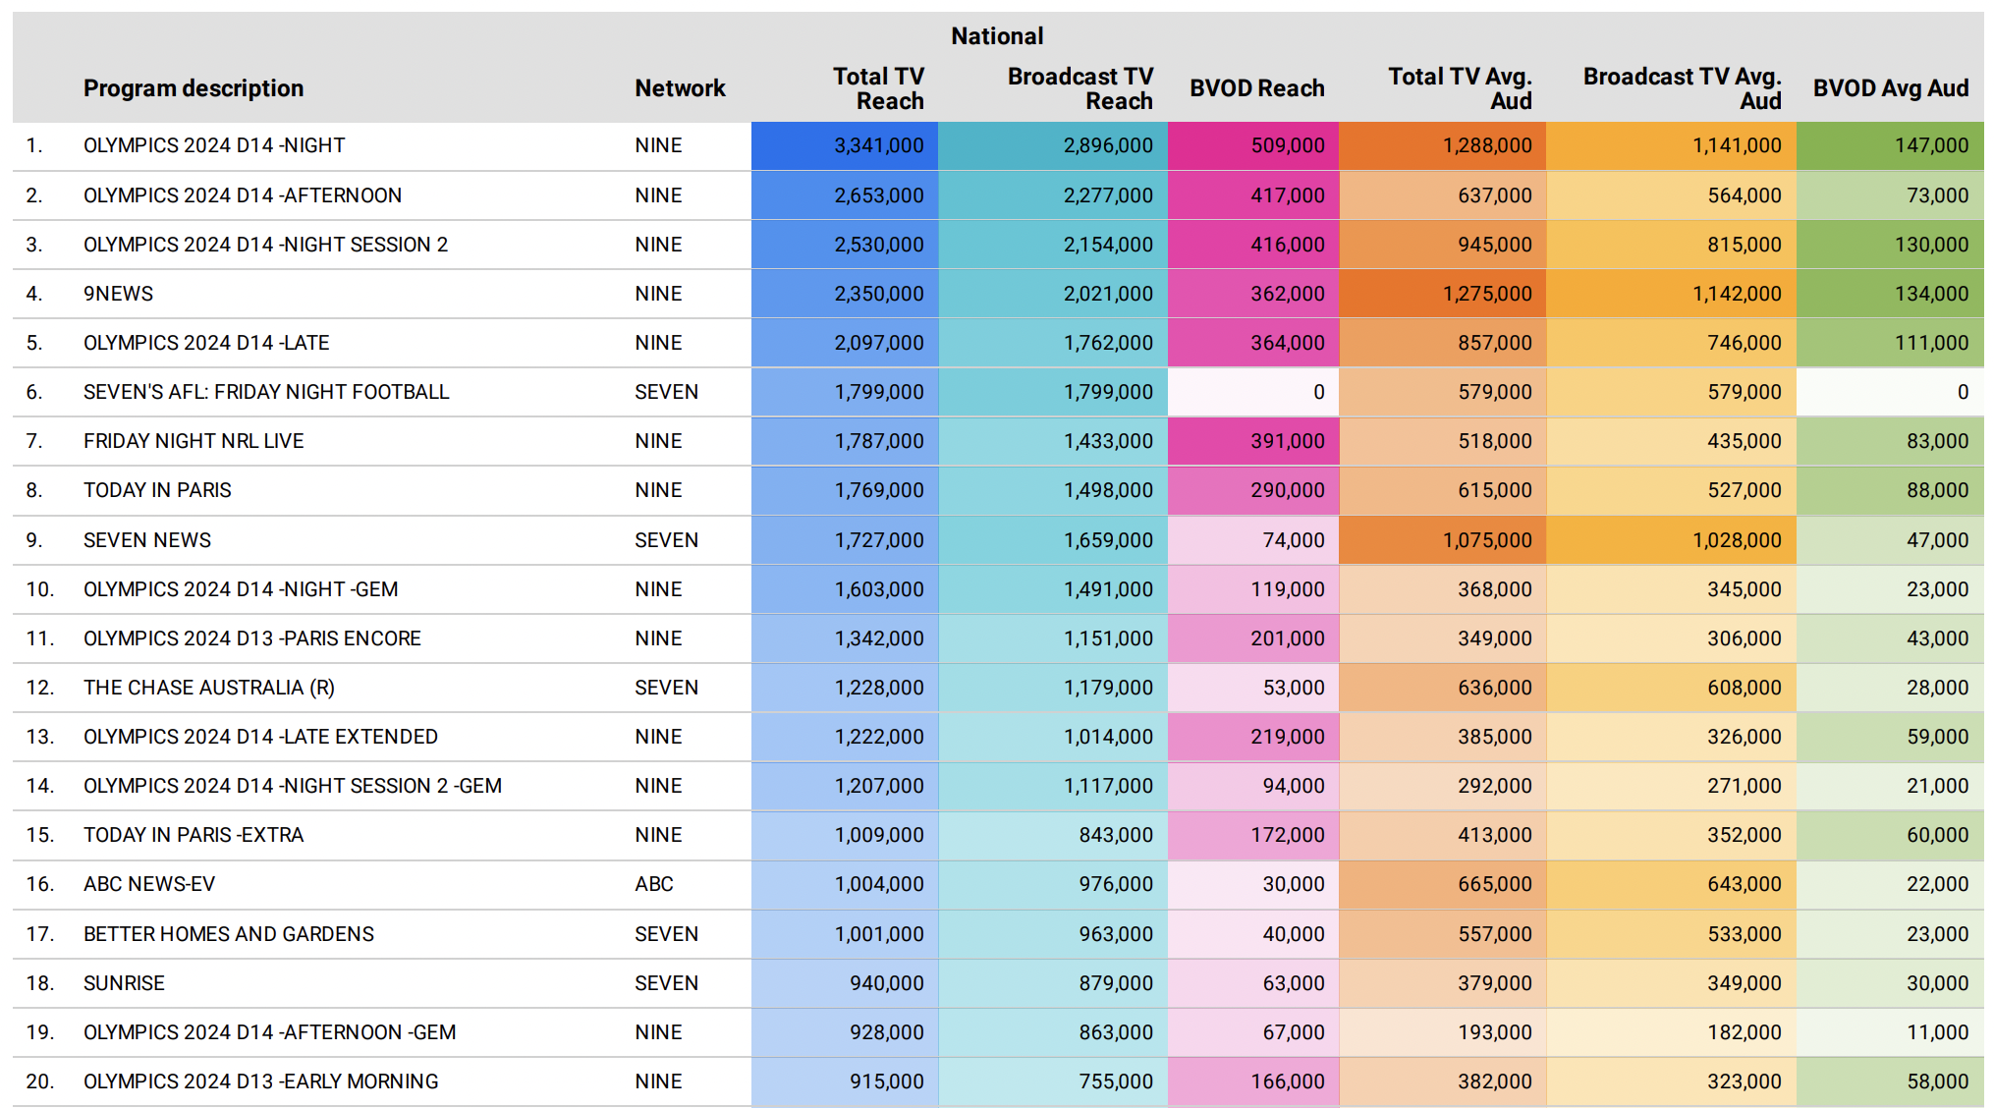Click SEVEN network cell for Friday Night Football
Viewport: 1994px width, 1108px height.
click(x=666, y=392)
